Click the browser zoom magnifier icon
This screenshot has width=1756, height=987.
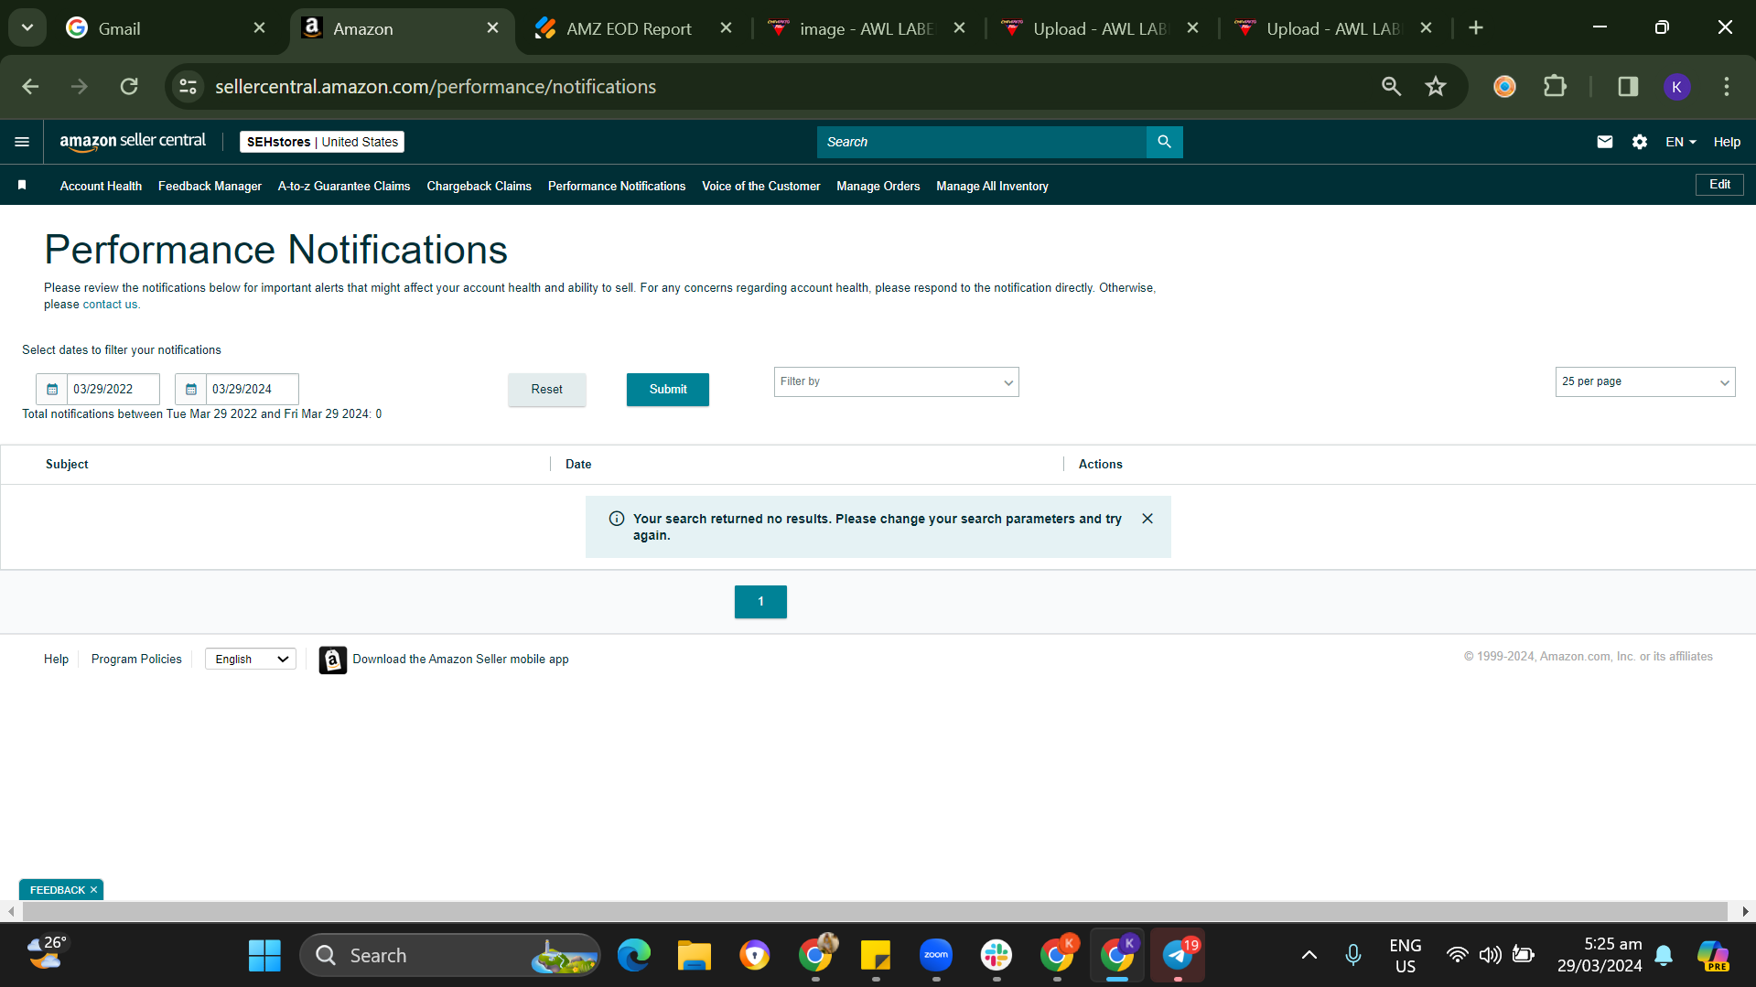point(1391,87)
